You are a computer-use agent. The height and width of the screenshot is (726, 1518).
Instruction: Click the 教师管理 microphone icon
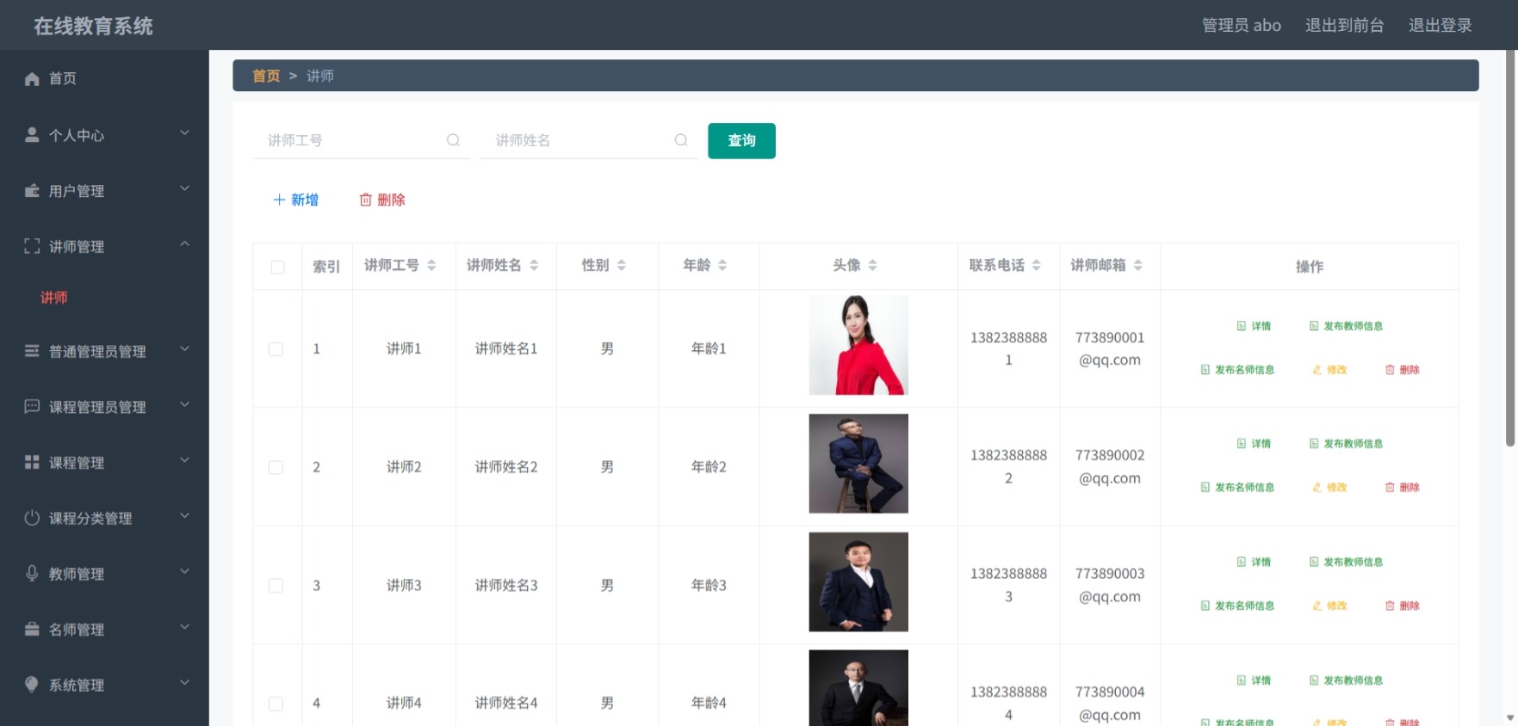click(32, 574)
